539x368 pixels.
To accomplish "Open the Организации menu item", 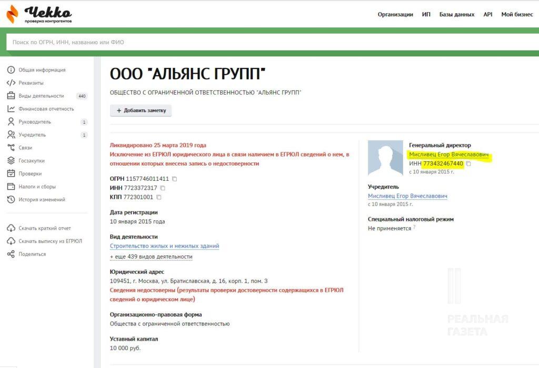I will (x=395, y=15).
